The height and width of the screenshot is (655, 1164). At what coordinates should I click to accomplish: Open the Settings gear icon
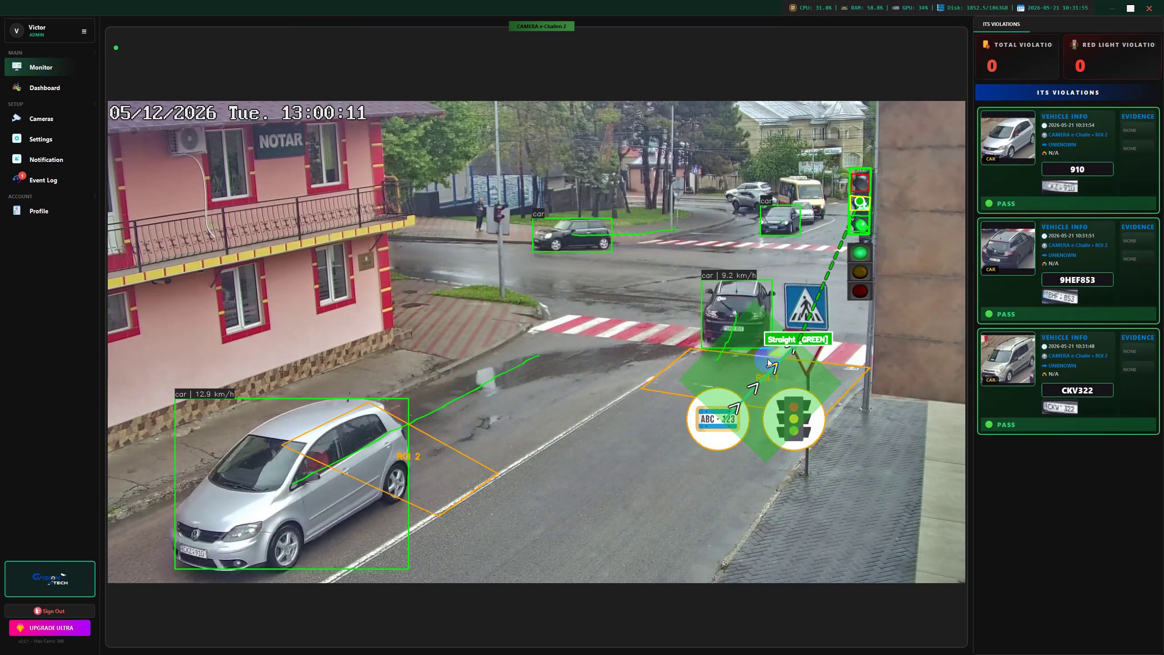[17, 139]
